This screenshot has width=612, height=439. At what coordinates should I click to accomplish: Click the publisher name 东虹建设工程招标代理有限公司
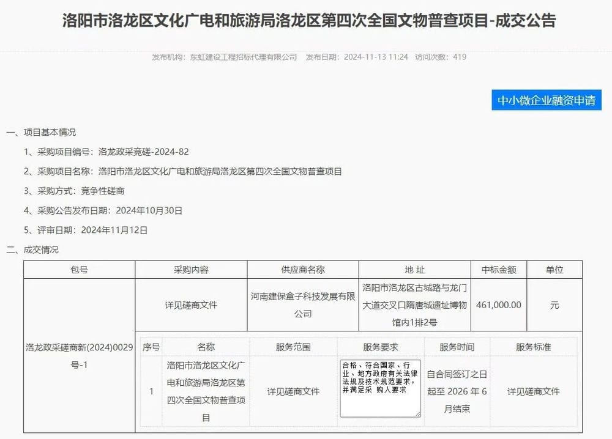[244, 57]
